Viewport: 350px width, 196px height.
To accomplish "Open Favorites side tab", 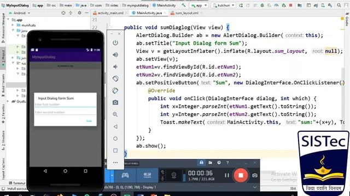I will pyautogui.click(x=3, y=113).
